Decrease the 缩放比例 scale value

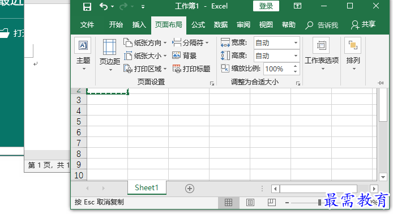point(296,72)
